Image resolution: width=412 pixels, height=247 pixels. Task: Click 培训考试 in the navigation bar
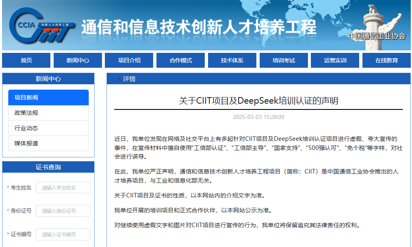284,60
